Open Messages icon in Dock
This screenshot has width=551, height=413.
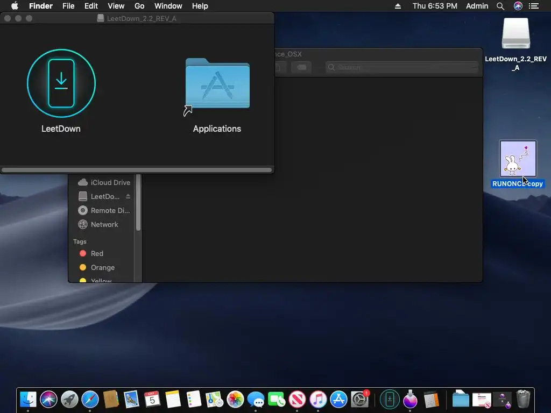pyautogui.click(x=256, y=400)
